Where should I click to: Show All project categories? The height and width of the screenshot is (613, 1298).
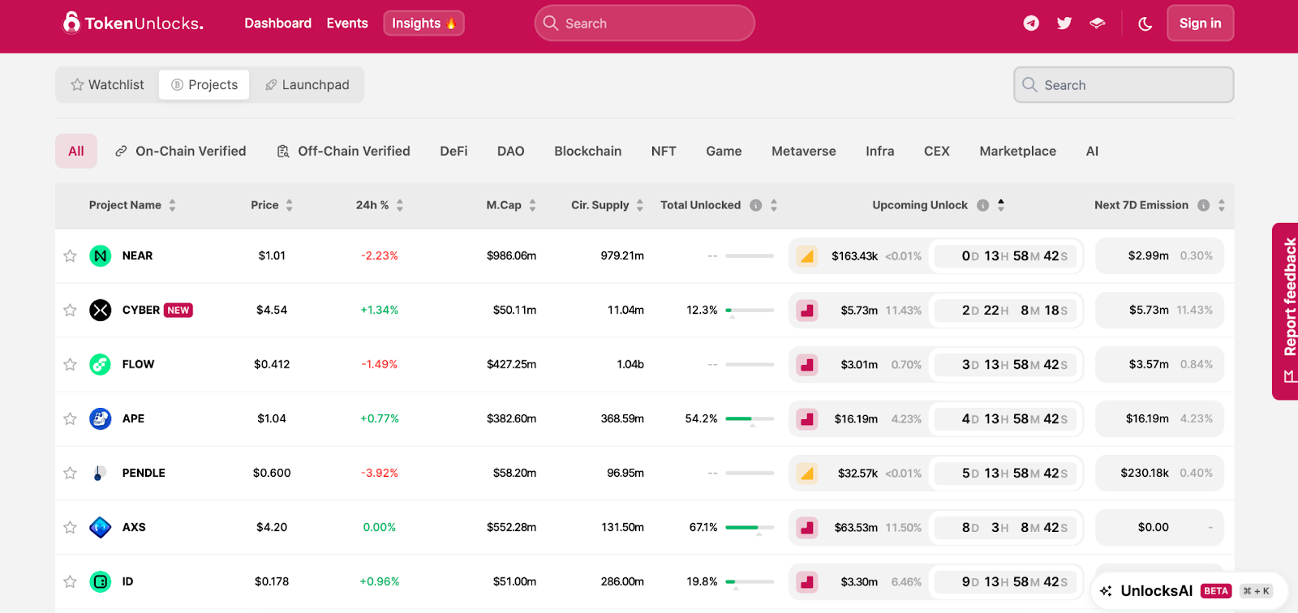(x=76, y=152)
